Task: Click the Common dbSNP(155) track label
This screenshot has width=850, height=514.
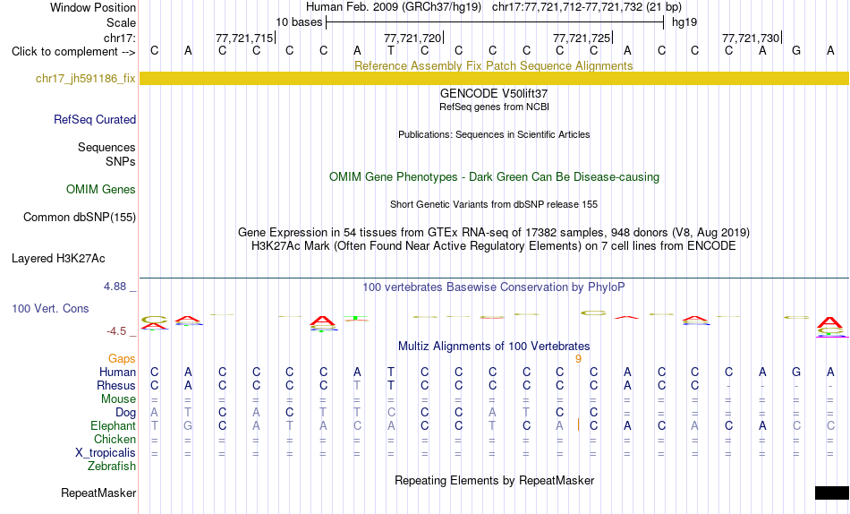Action: [80, 217]
